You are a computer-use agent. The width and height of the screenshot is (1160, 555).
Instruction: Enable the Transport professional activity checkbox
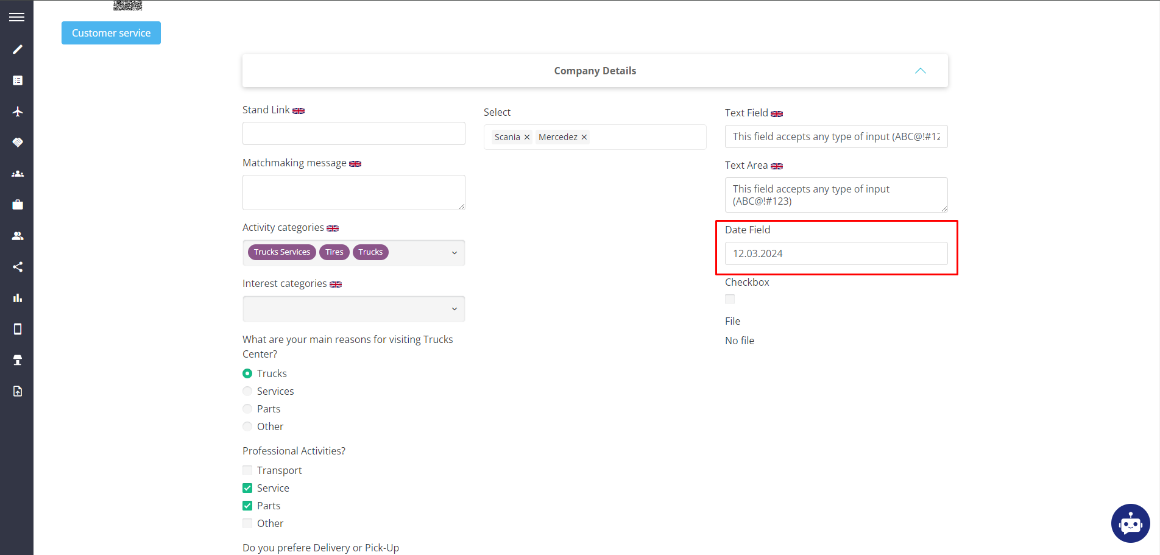pyautogui.click(x=247, y=470)
